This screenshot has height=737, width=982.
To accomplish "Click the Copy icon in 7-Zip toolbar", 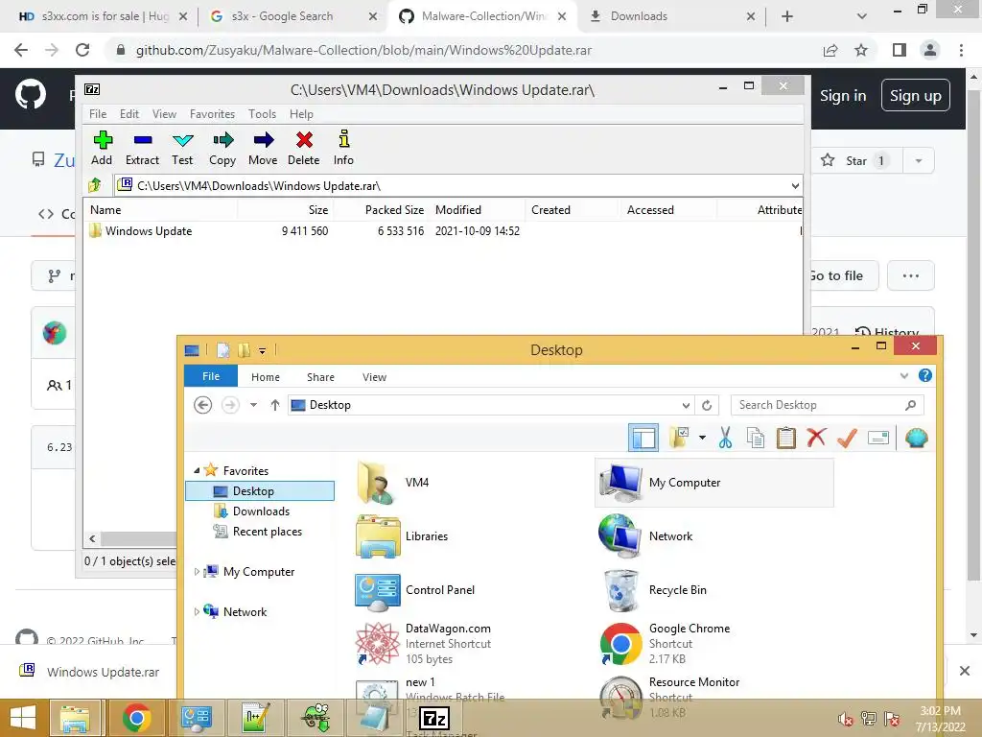I will (222, 148).
